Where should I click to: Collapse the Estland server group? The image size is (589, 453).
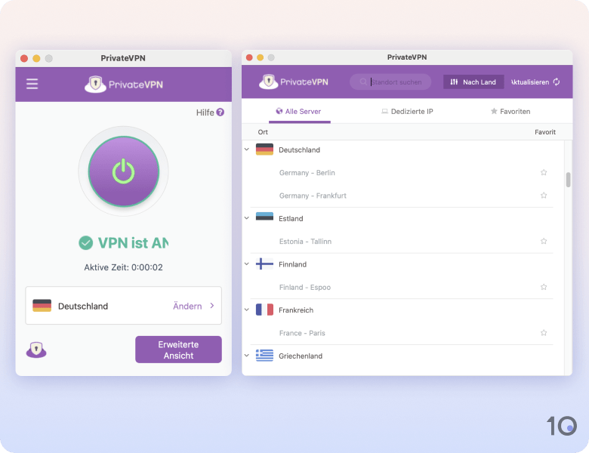click(x=247, y=218)
